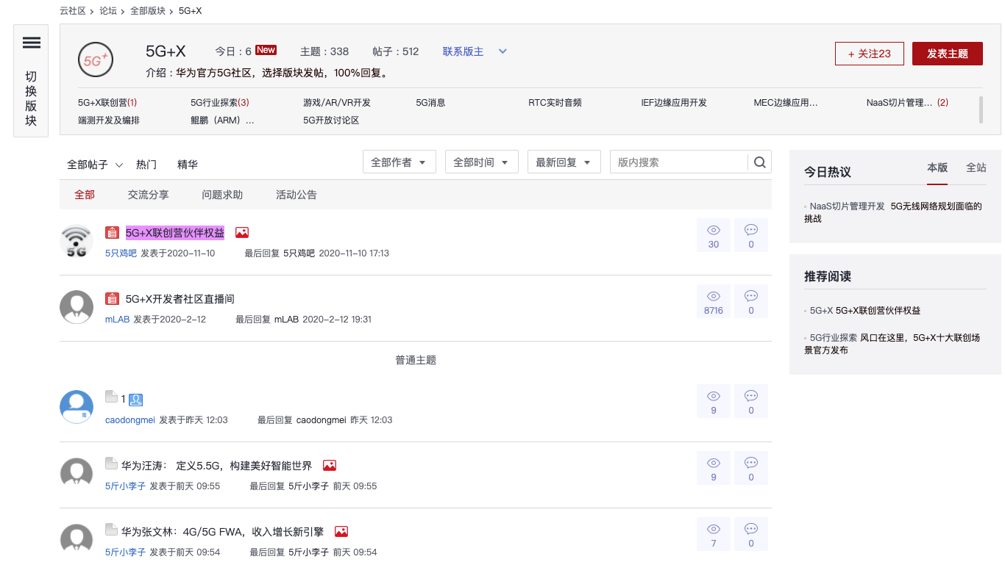Click the folder icon before 华为汪涛 post
Viewport: 1005px width, 573px height.
112,464
